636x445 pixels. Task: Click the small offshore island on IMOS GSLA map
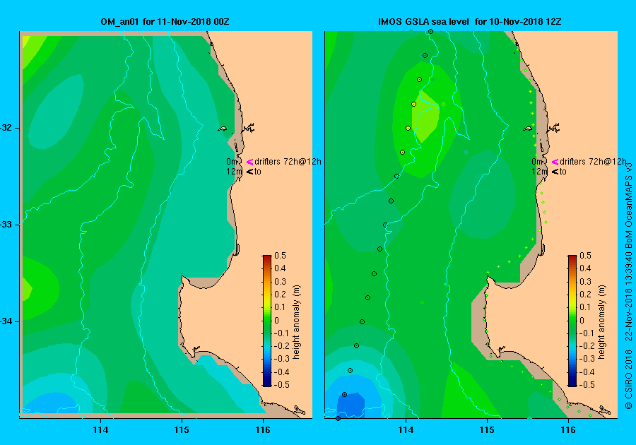click(527, 129)
